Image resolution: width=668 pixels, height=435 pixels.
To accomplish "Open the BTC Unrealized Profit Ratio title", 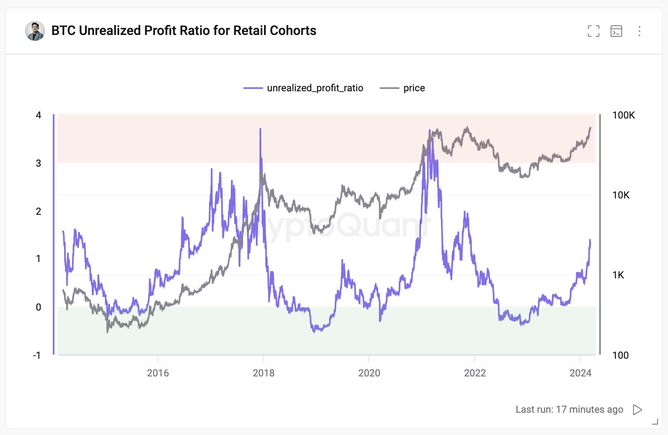I will pyautogui.click(x=184, y=30).
